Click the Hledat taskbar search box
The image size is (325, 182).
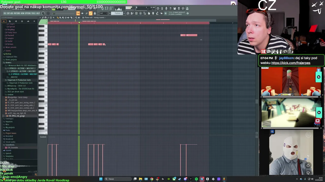coord(118,179)
